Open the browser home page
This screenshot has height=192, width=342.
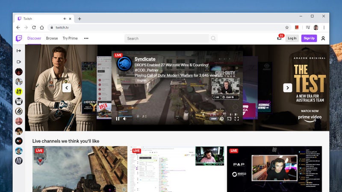(42, 27)
